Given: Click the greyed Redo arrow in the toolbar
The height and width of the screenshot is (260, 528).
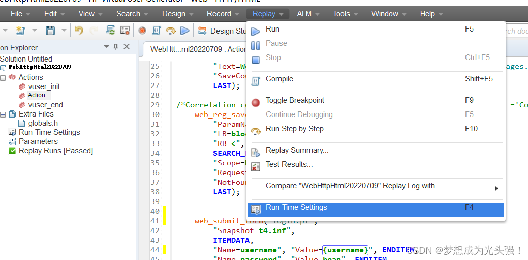Looking at the screenshot, I should tap(94, 31).
